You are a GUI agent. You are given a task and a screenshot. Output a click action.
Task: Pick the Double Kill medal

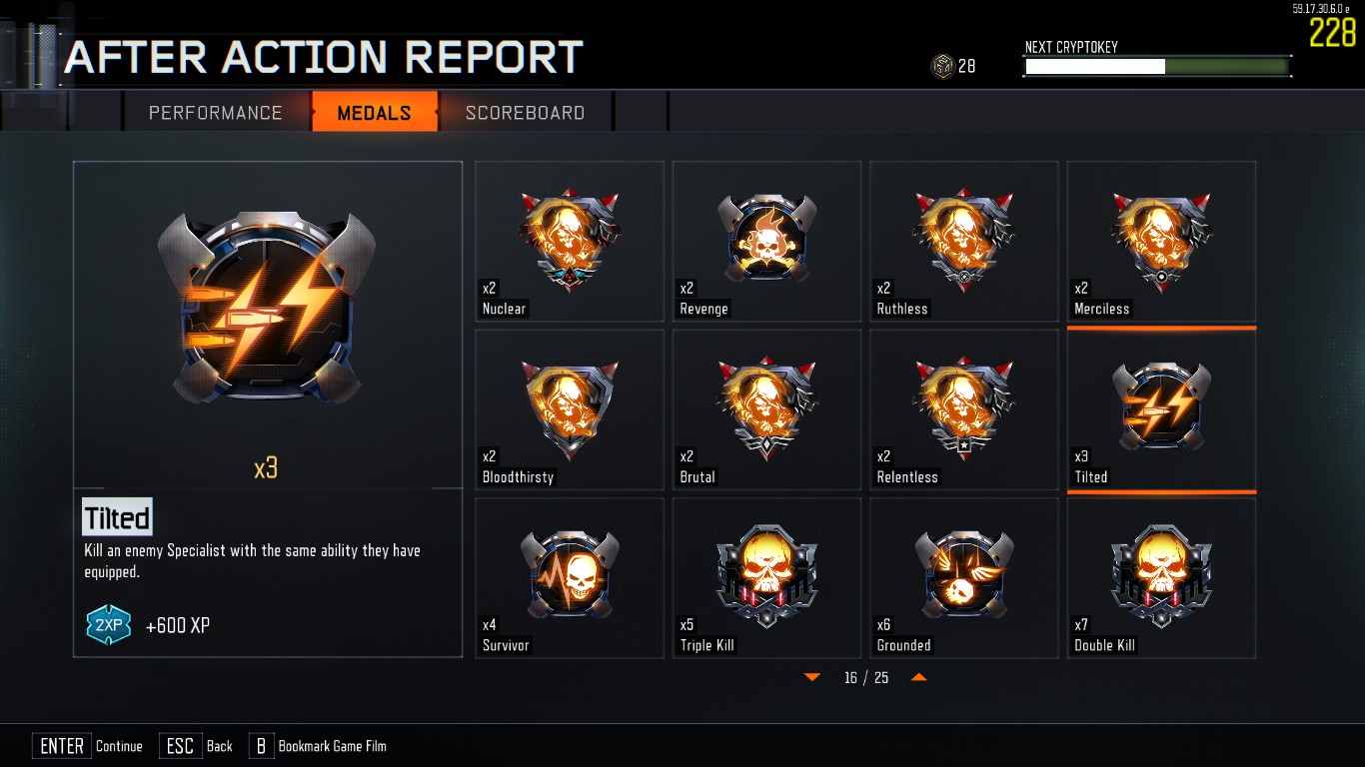click(x=1161, y=578)
